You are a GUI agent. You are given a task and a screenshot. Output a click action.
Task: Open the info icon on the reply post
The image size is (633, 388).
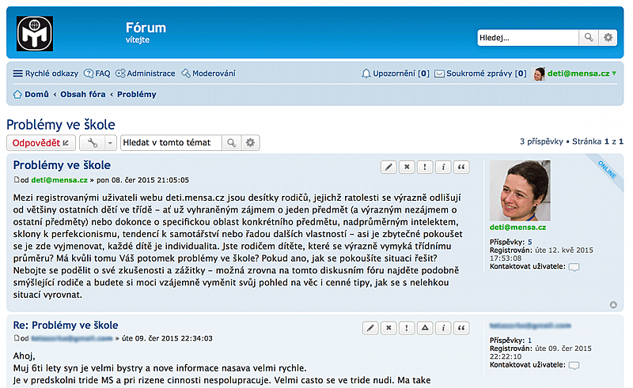[x=444, y=327]
